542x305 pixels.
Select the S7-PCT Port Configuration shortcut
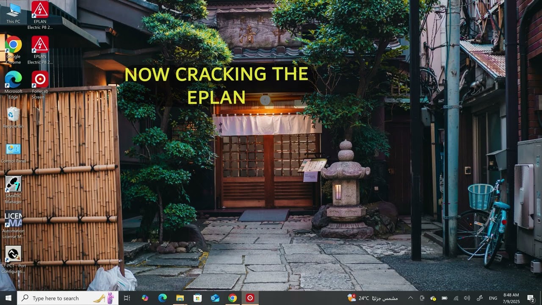click(x=13, y=260)
